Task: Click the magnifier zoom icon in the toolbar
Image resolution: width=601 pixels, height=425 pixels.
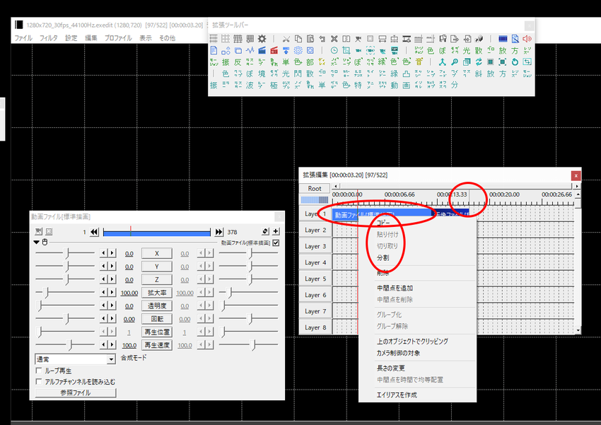Action: coord(455,62)
